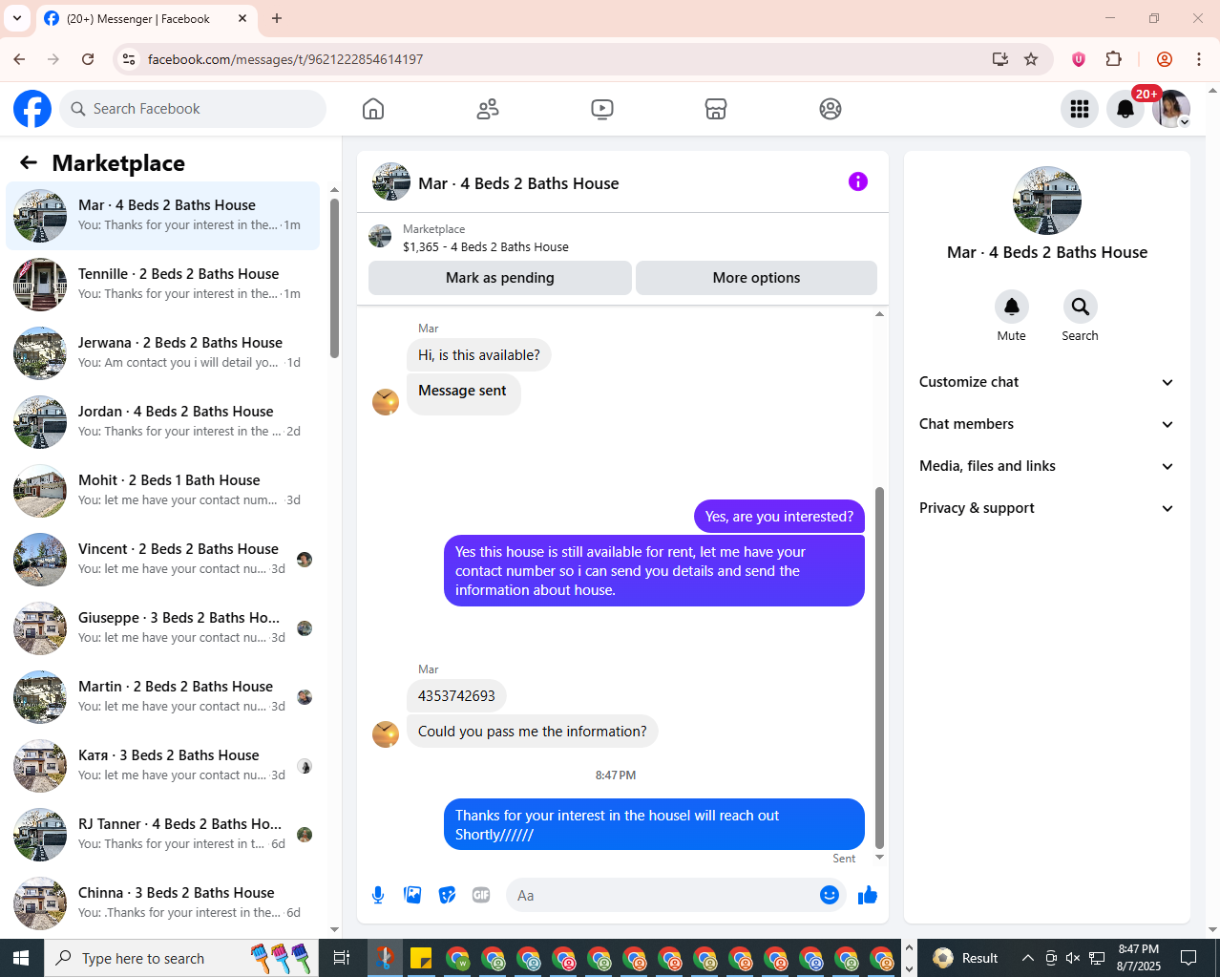Open Vincent 2 Beds 2 Baths House chat
The image size is (1220, 977).
point(163,560)
